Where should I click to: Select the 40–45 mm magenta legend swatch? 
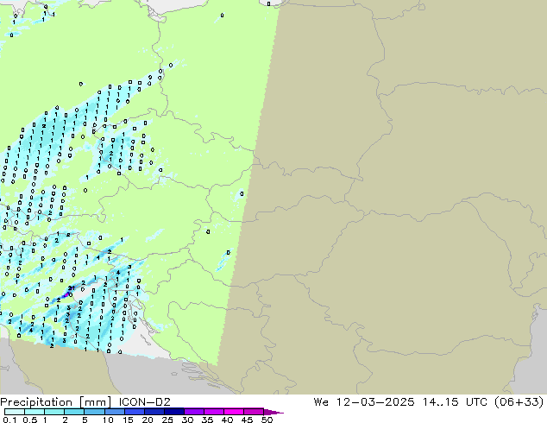tap(234, 412)
